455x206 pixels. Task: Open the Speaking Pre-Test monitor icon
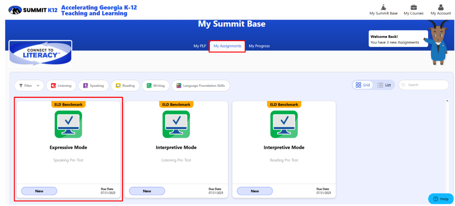point(68,124)
